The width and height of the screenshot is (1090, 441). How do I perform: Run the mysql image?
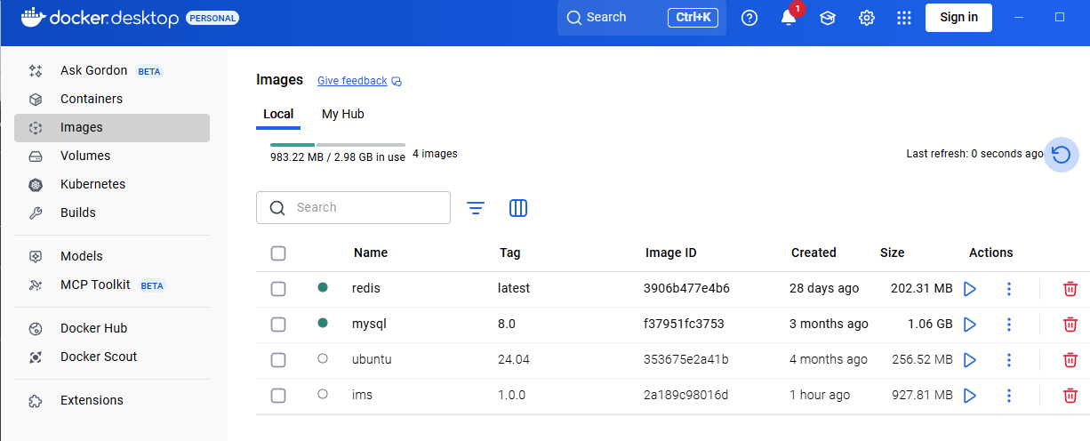coord(970,325)
